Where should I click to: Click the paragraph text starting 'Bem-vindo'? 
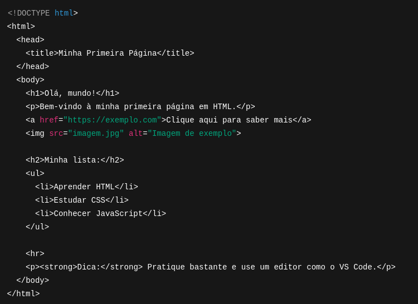(138, 107)
